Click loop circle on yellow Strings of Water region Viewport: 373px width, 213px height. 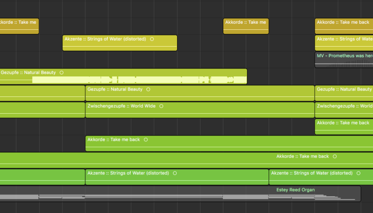pos(152,39)
